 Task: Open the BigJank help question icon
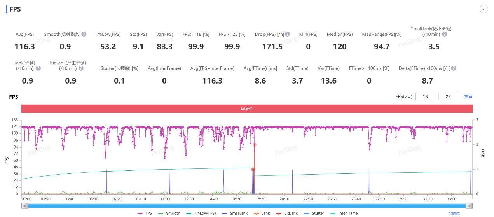[x=81, y=68]
